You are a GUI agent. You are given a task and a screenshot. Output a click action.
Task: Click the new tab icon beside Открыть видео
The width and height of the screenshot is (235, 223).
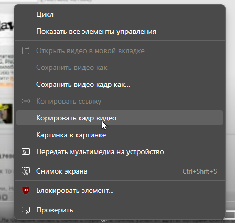pyautogui.click(x=26, y=50)
